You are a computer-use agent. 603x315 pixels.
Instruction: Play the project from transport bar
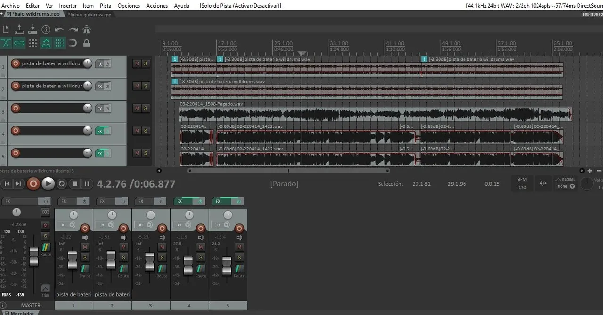click(48, 184)
